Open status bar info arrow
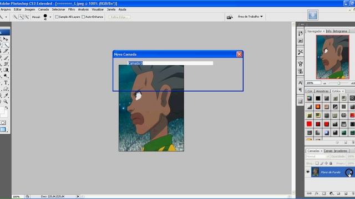The width and height of the screenshot is (355, 199). [78, 197]
